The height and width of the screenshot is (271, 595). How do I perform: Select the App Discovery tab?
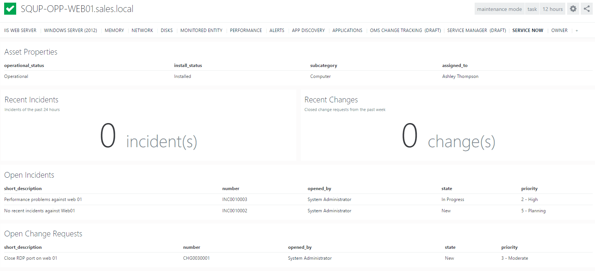308,30
